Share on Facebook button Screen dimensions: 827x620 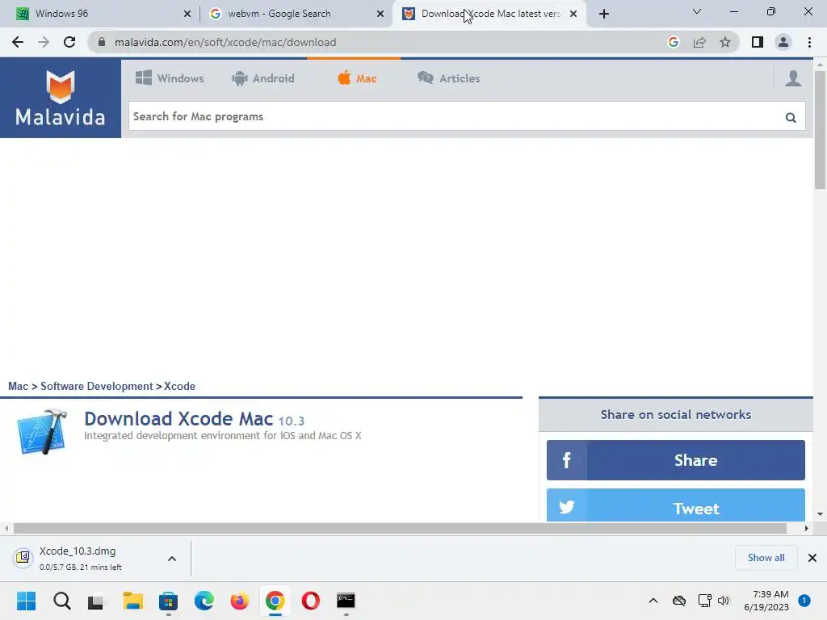tap(676, 460)
